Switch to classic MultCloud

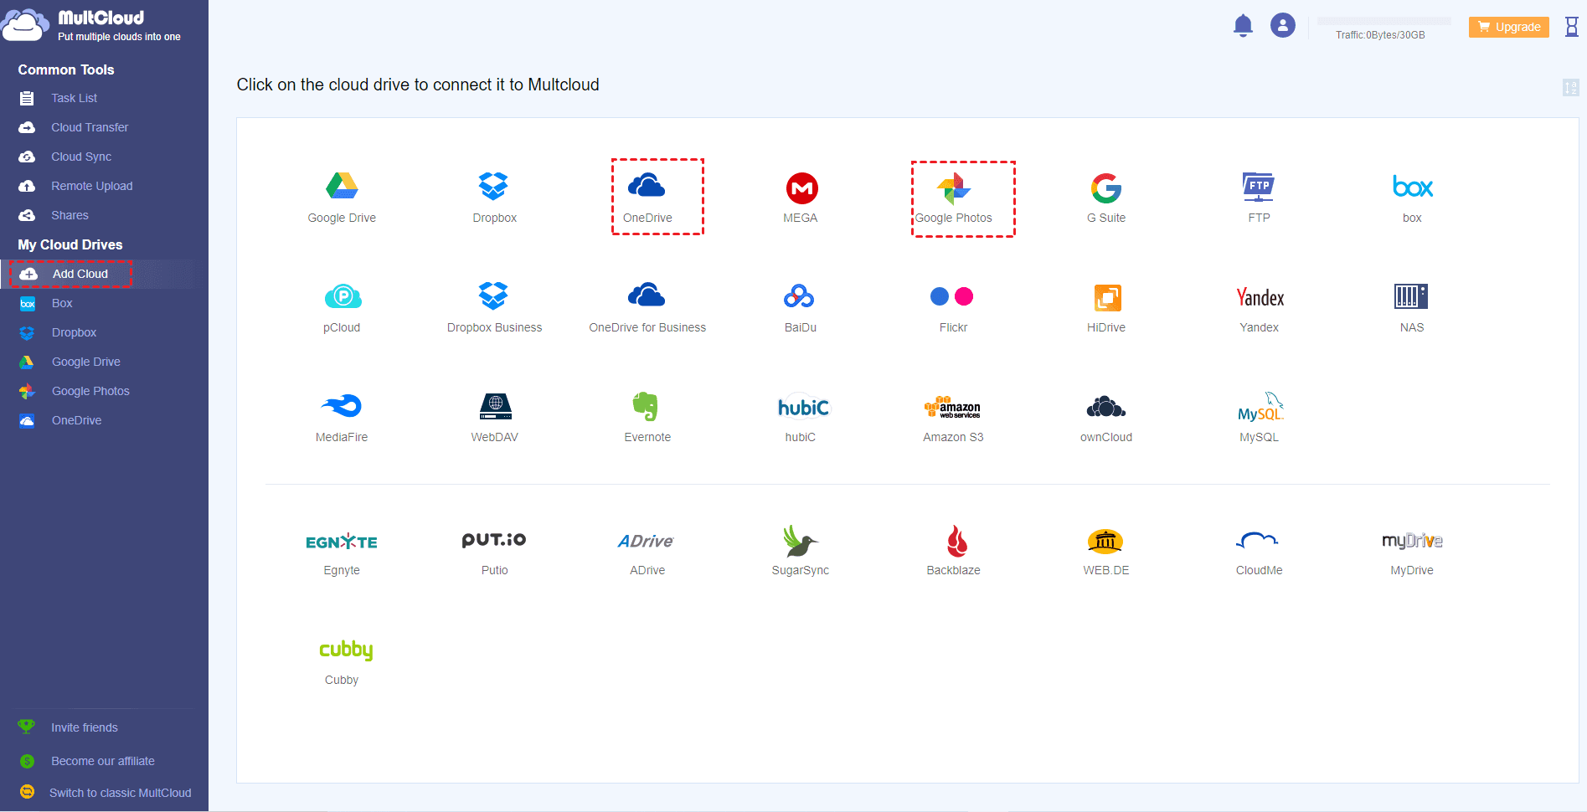coord(120,793)
